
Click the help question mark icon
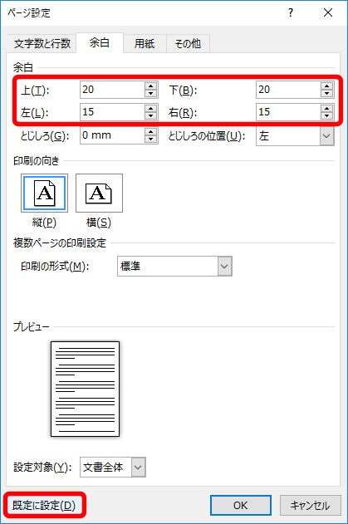tap(291, 13)
